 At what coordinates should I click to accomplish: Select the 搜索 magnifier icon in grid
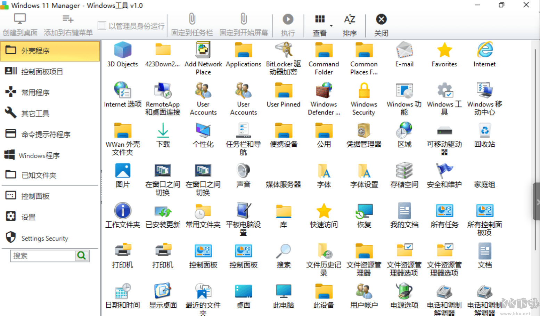click(284, 251)
